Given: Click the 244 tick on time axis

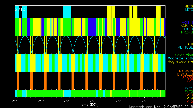Looking at the screenshot, I should coord(15,101).
